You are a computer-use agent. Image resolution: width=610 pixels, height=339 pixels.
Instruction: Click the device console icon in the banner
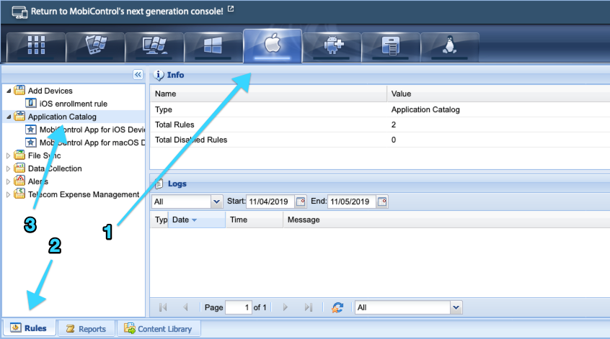click(x=19, y=12)
